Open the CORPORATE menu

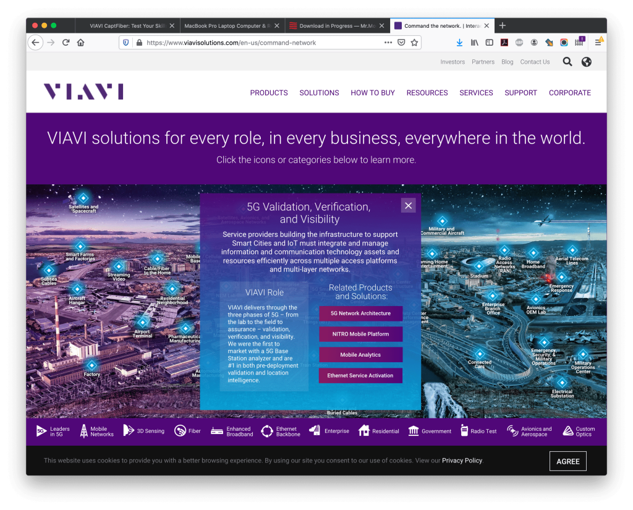[x=569, y=93]
